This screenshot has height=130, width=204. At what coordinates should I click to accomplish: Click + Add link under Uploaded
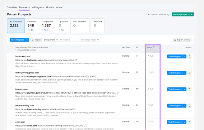(62, 30)
